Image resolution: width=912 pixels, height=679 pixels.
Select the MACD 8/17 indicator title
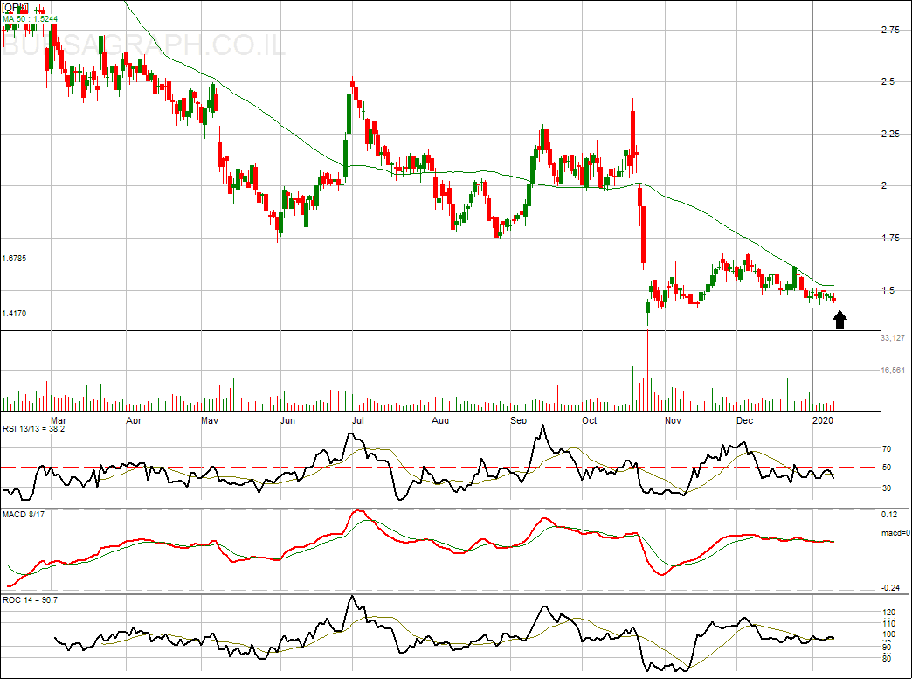tap(24, 515)
